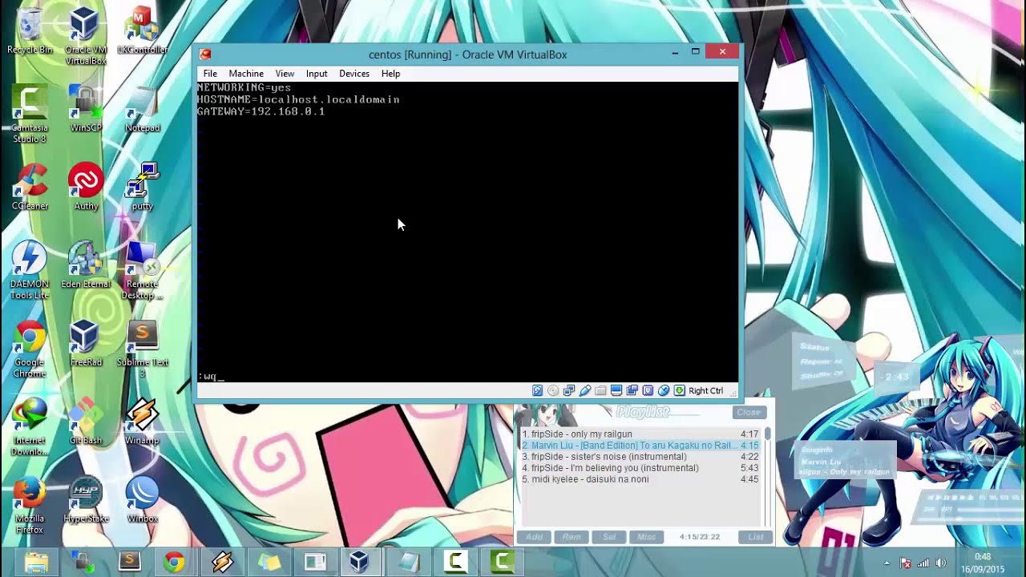Viewport: 1026px width, 577px height.
Task: Show hidden system tray icons
Action: [x=886, y=563]
